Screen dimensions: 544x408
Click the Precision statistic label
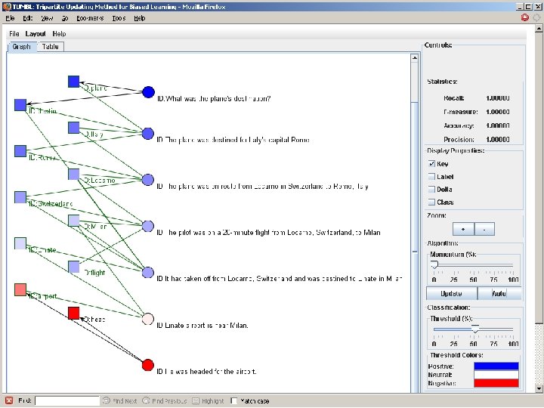(459, 140)
